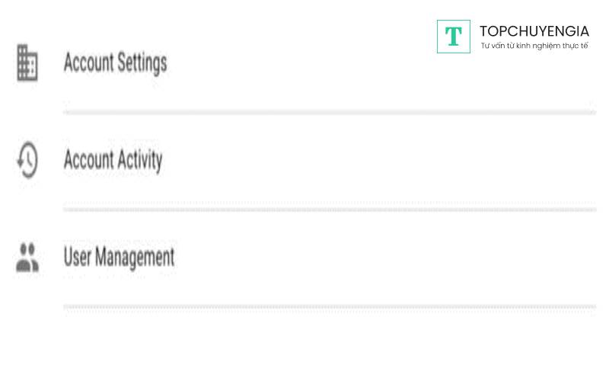Click the green T logo icon
Viewport: 609px width, 381px height.
coord(454,37)
